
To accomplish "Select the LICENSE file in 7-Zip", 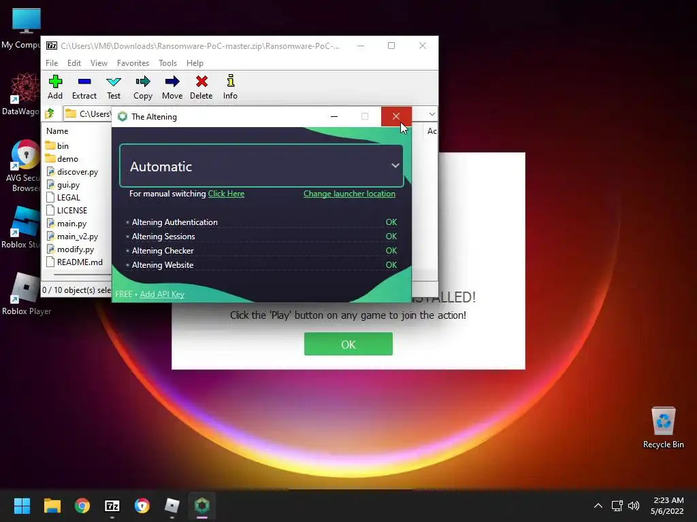I will [x=67, y=210].
